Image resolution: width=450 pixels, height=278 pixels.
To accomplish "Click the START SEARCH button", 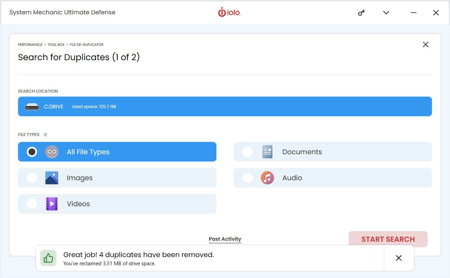I will [388, 239].
